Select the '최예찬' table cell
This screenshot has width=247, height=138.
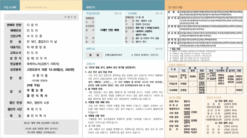[x=192, y=77]
